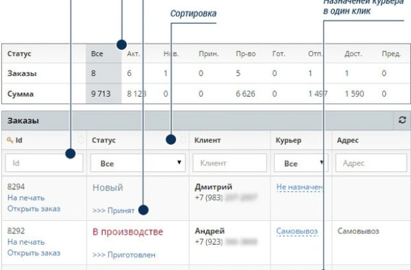
Task: Move order 8294 to Принят status
Action: click(x=113, y=211)
